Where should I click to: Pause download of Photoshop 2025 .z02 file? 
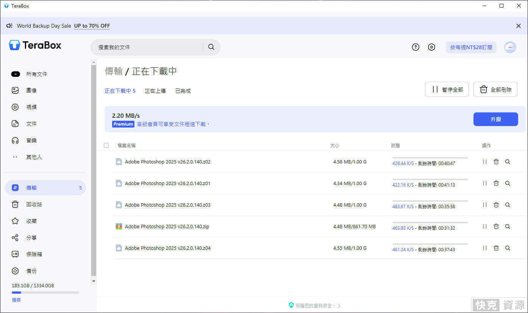(484, 162)
